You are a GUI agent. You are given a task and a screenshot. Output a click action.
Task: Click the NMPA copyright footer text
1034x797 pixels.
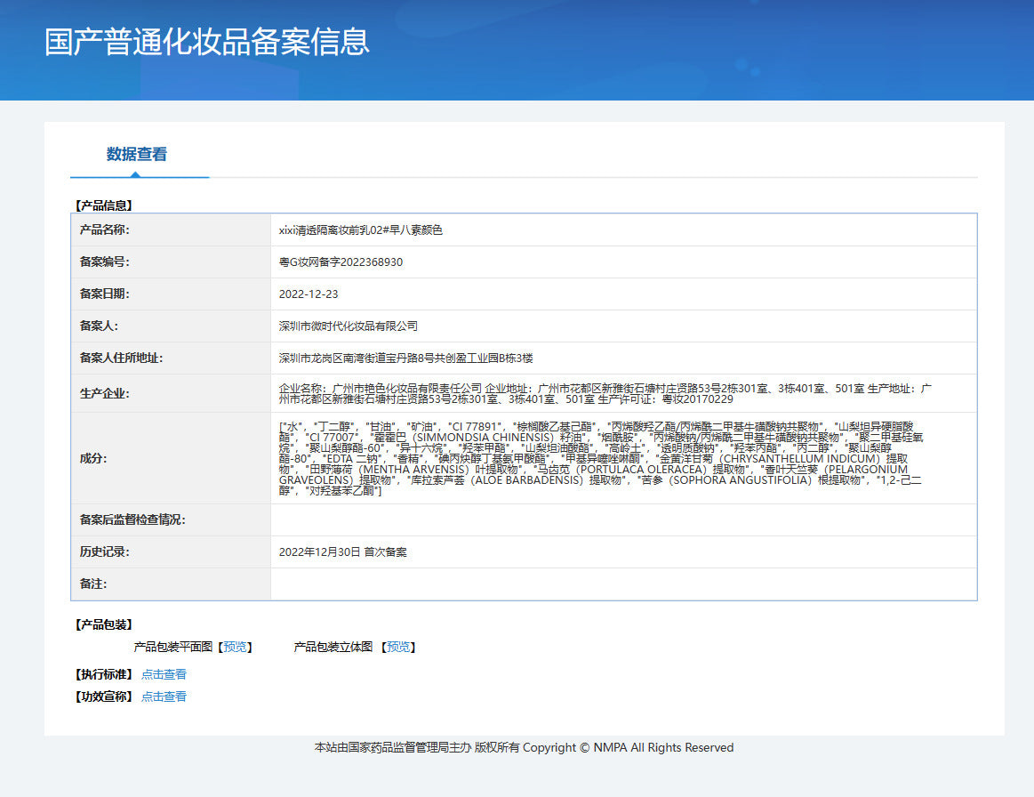[x=524, y=747]
